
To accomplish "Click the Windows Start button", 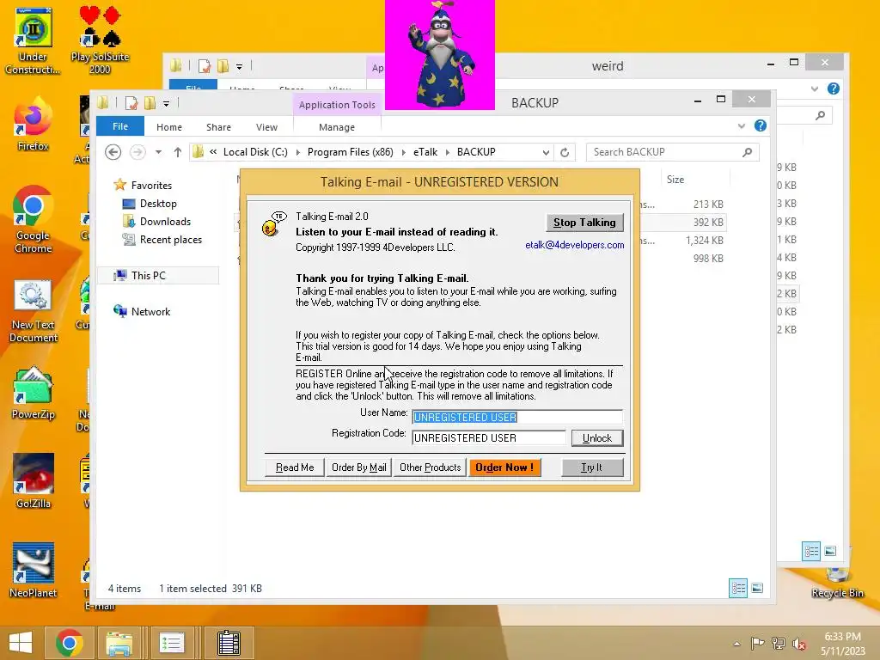I will click(x=21, y=643).
